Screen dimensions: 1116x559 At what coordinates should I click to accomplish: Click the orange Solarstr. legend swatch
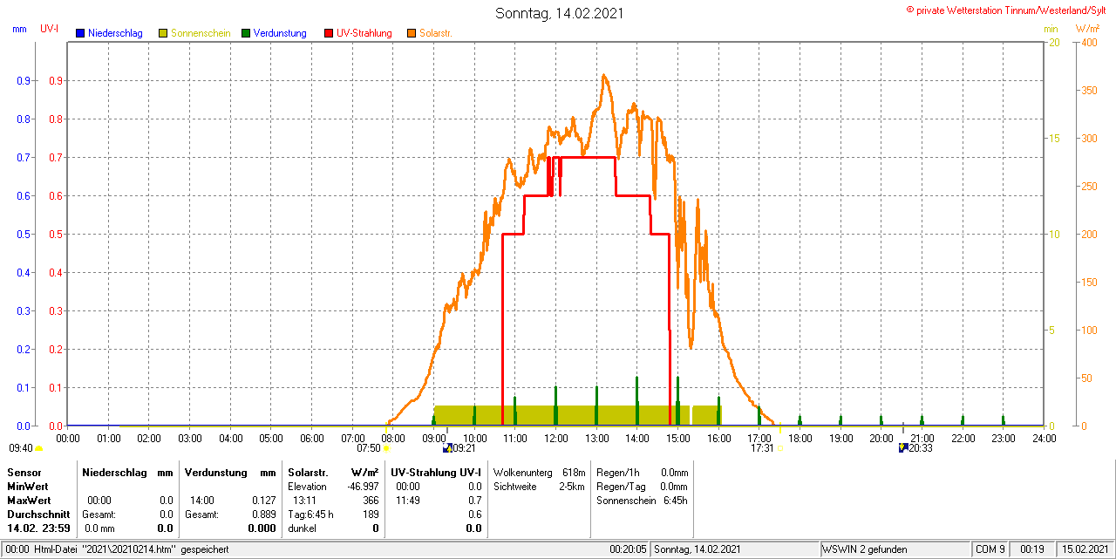point(412,33)
